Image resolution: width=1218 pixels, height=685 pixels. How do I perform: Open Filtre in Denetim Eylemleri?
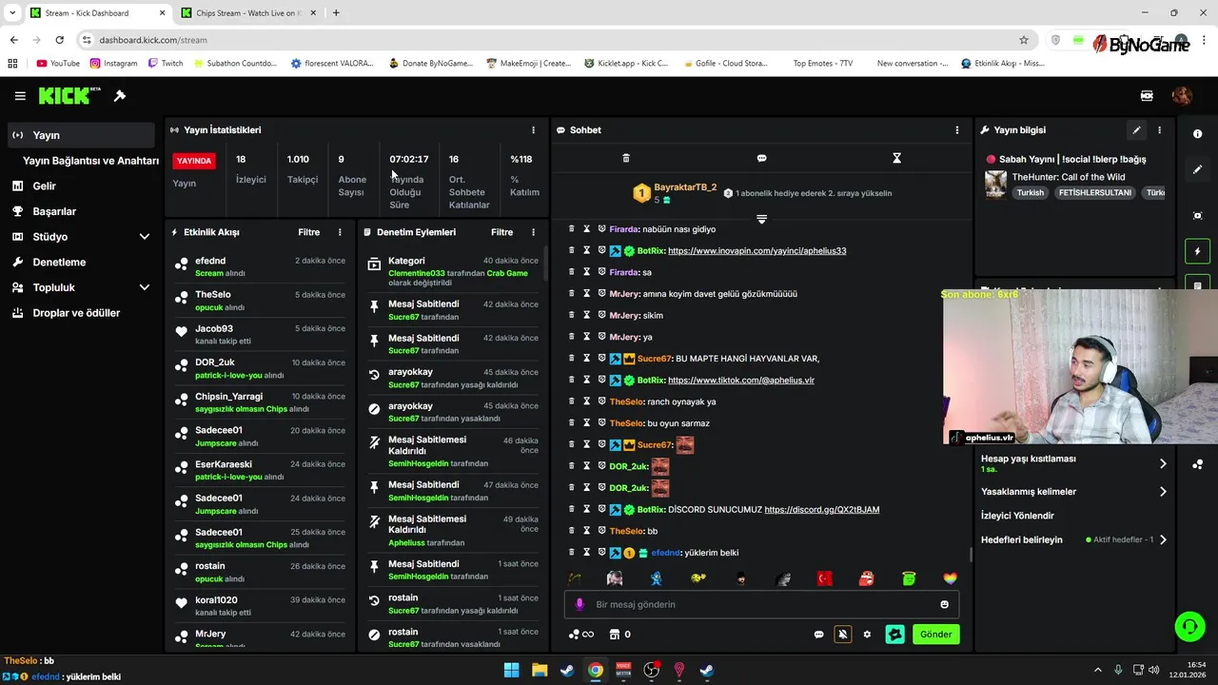501,232
